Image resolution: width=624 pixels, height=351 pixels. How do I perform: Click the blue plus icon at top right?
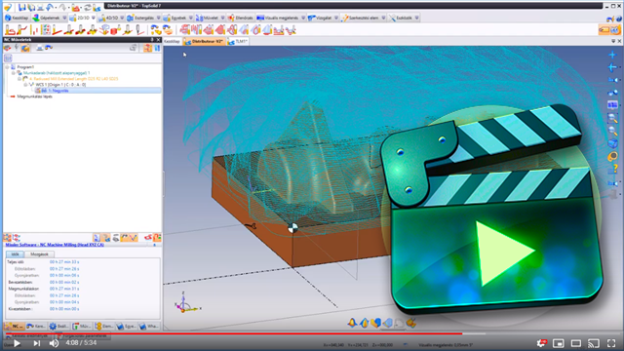point(612,55)
